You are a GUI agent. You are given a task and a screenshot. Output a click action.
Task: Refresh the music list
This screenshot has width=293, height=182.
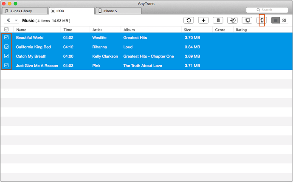coord(189,20)
